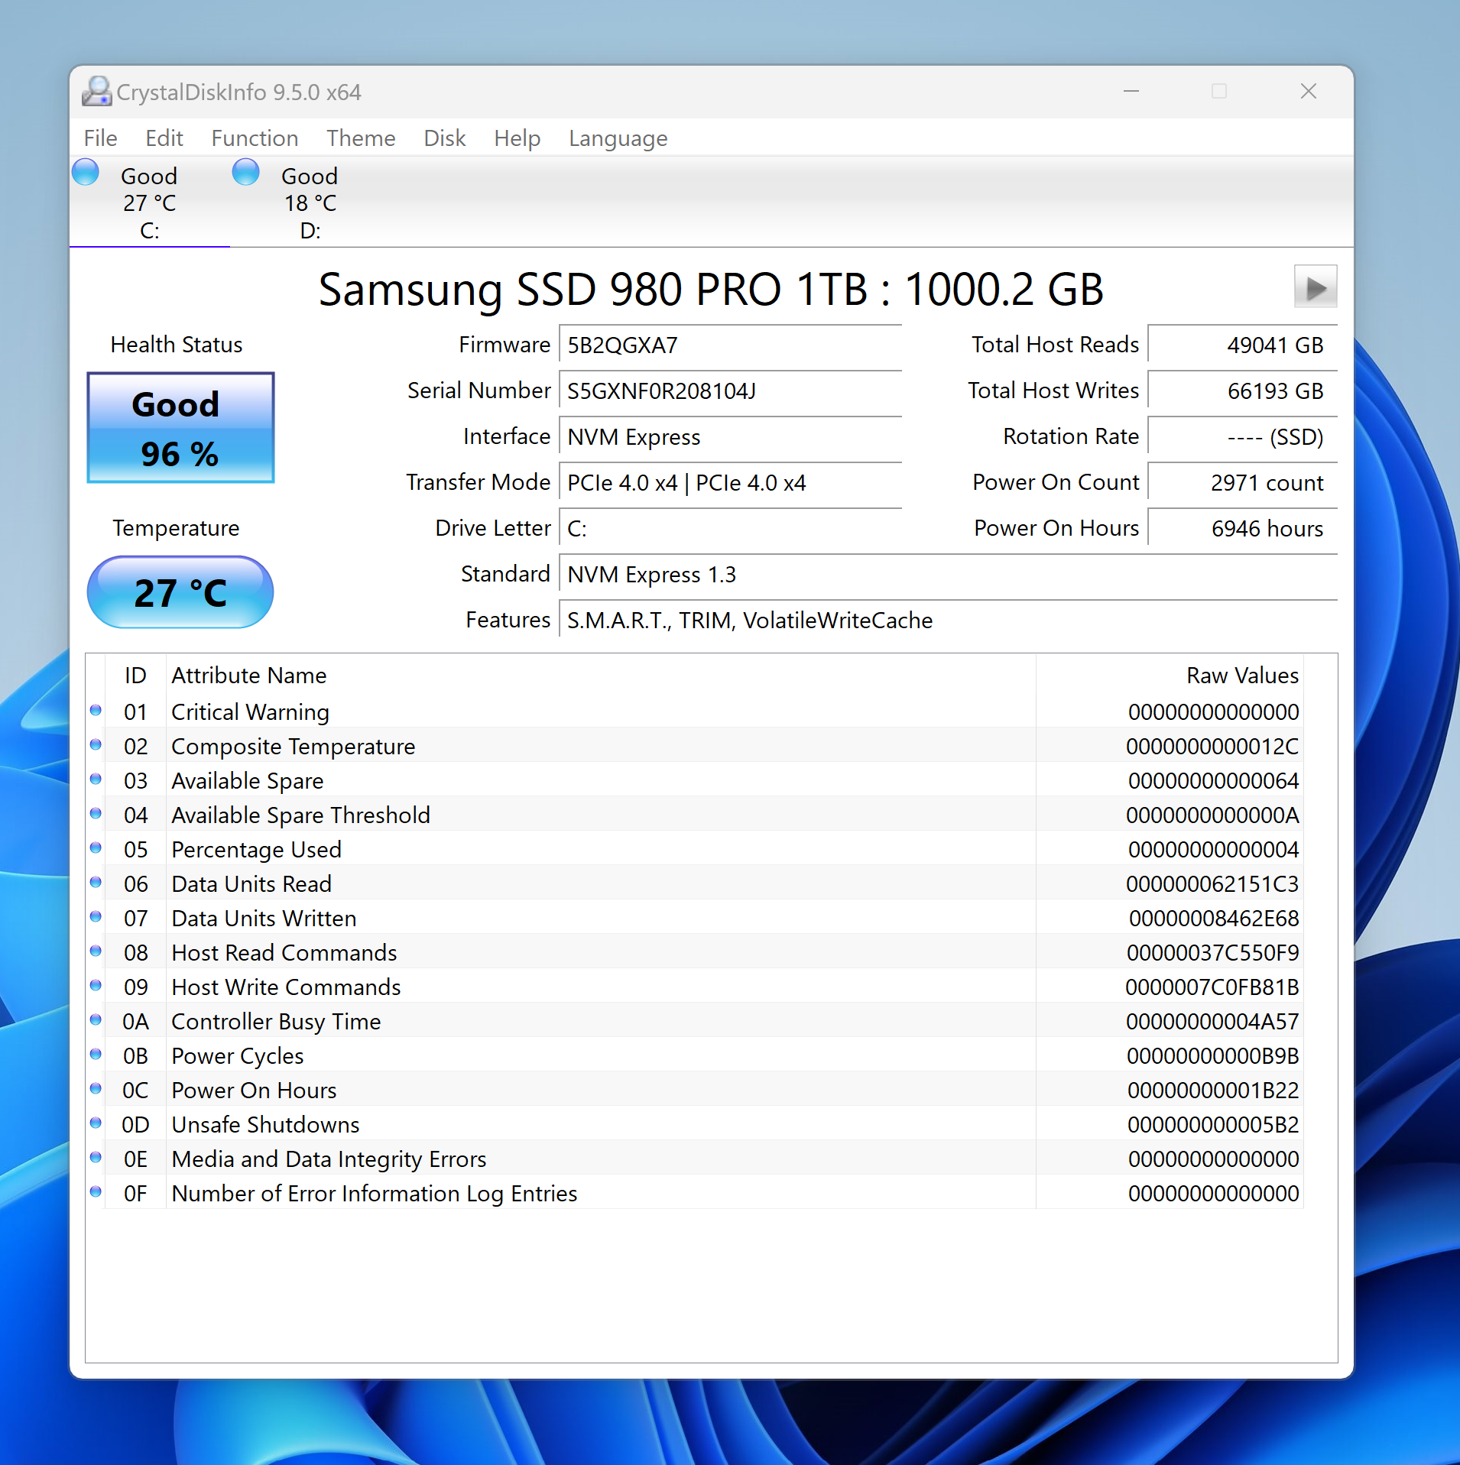Click the status dot for Media and Data Integrity Errors
1460x1465 pixels.
pyautogui.click(x=96, y=1158)
